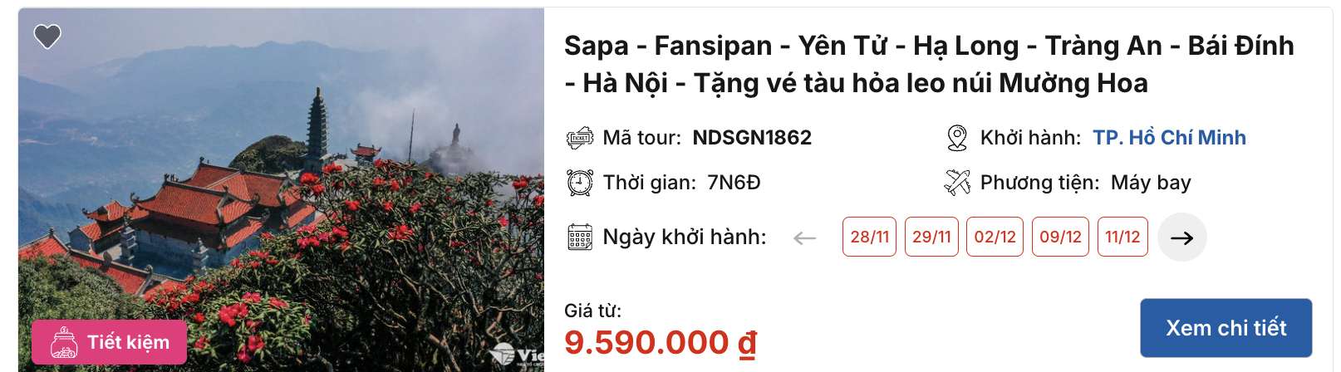Click the tour code NDSGN1862
Viewport: 1341px width, 372px height.
(752, 138)
